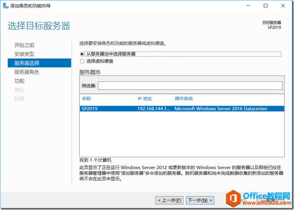Close the add roles wizard
This screenshot has width=294, height=210.
[283, 6]
